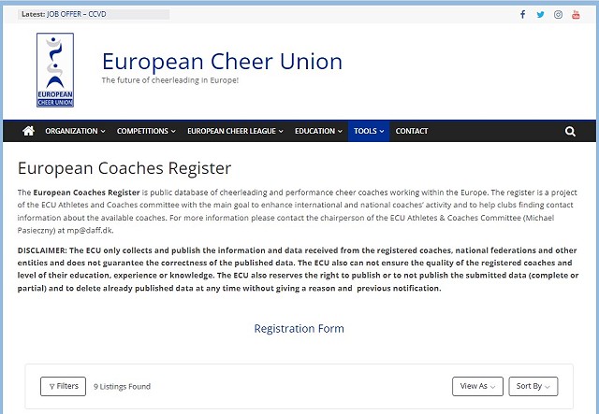
Task: Go to the Contact page
Action: click(x=412, y=131)
